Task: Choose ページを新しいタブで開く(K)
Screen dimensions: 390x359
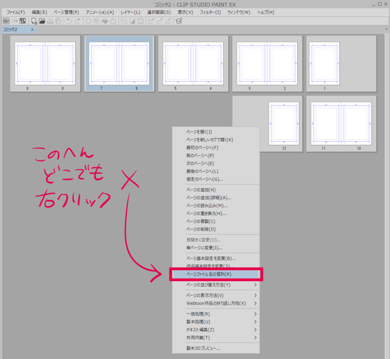Action: pyautogui.click(x=216, y=140)
